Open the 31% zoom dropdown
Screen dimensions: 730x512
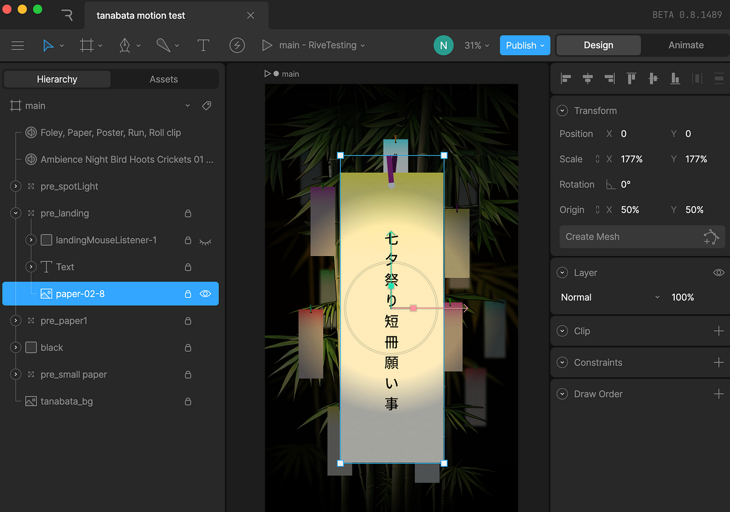(477, 46)
